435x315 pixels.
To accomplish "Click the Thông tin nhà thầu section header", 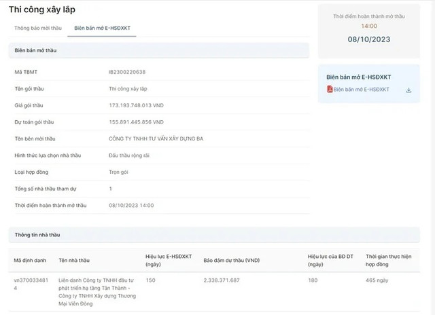I will [x=37, y=235].
